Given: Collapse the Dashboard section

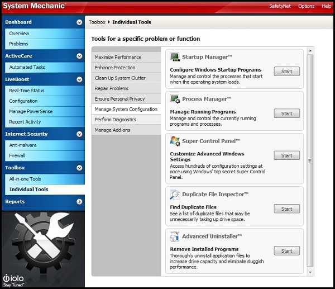Looking at the screenshot, I should [79, 22].
